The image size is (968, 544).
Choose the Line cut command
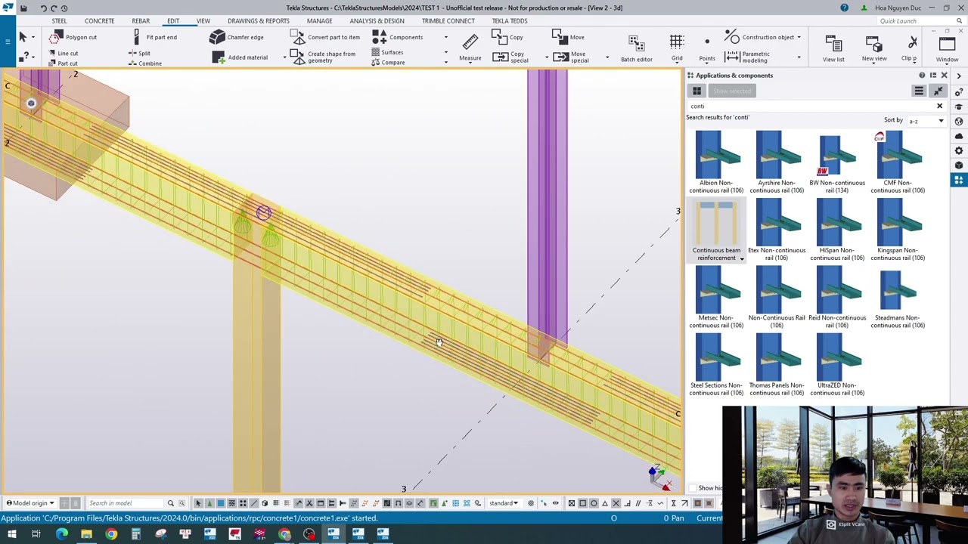62,54
